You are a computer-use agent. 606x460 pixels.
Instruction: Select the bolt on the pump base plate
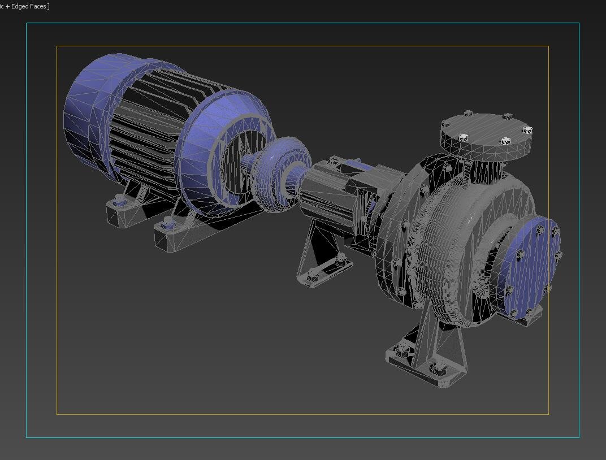pos(438,369)
